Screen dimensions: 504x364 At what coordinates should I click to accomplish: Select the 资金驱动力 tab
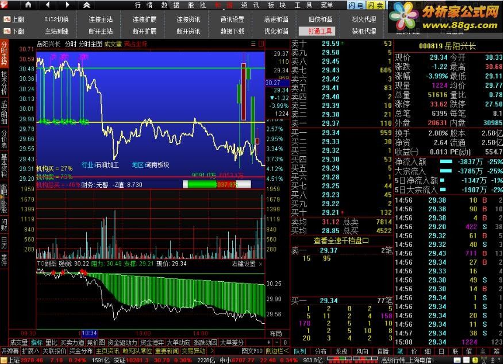click(122, 343)
